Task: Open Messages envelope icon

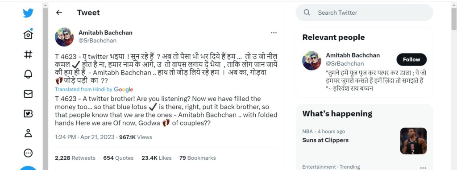Action: [28, 94]
